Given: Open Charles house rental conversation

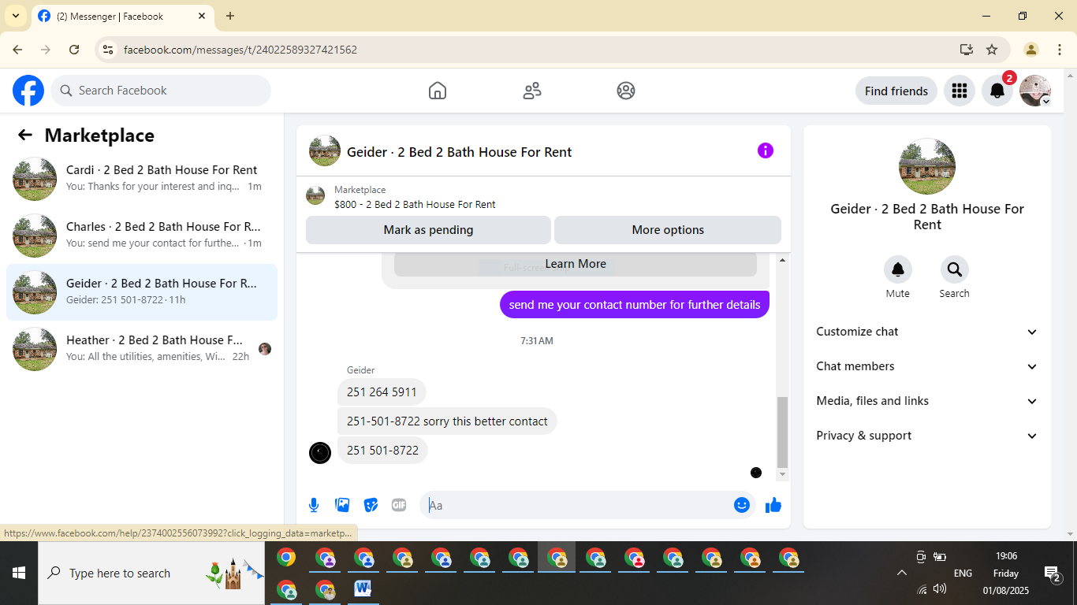Looking at the screenshot, I should (x=142, y=236).
